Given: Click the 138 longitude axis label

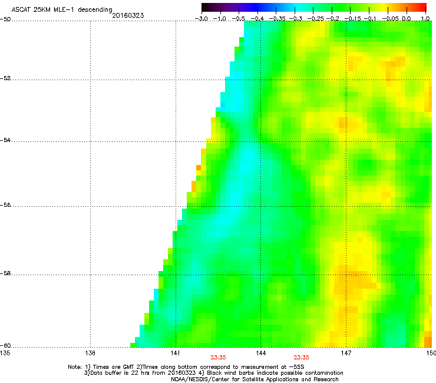Looking at the screenshot, I should tap(90, 353).
